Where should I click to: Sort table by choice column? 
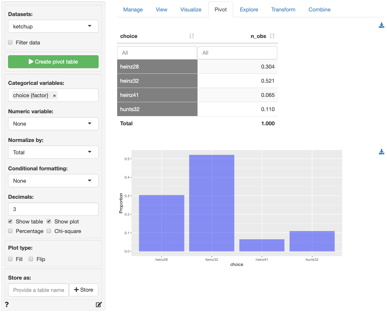coord(192,36)
